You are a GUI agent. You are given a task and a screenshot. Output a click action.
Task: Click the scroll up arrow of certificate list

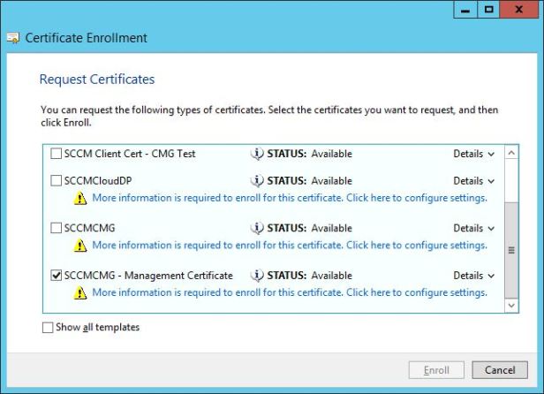(511, 153)
